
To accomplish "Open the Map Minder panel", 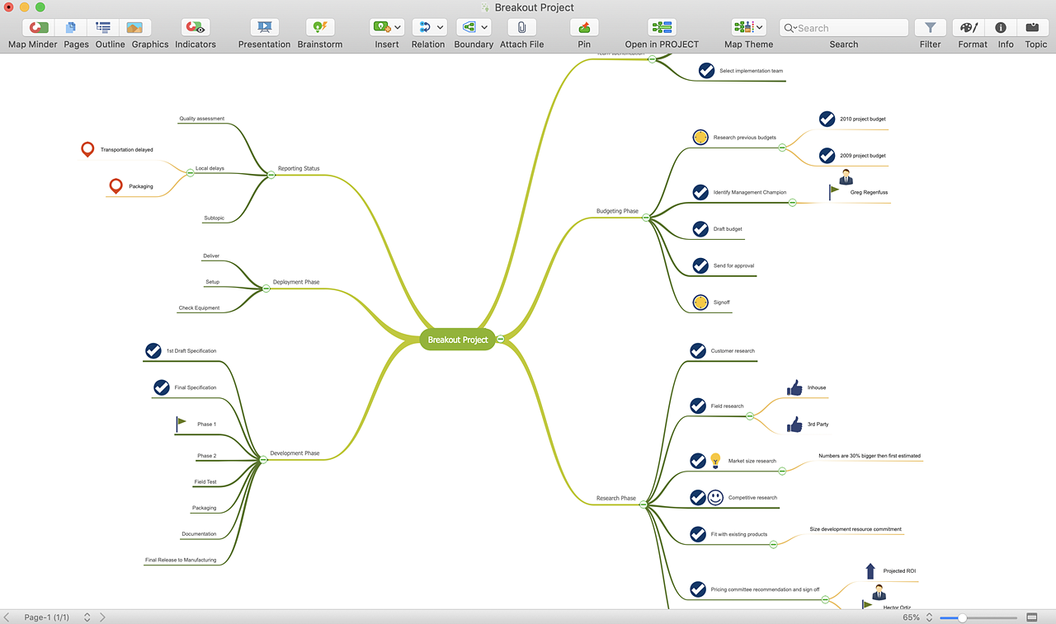I will pyautogui.click(x=38, y=27).
